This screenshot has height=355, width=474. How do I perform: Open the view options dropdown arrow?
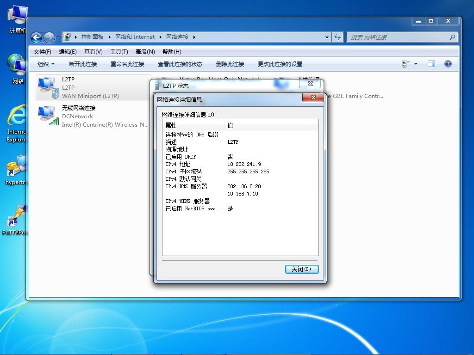[416, 64]
